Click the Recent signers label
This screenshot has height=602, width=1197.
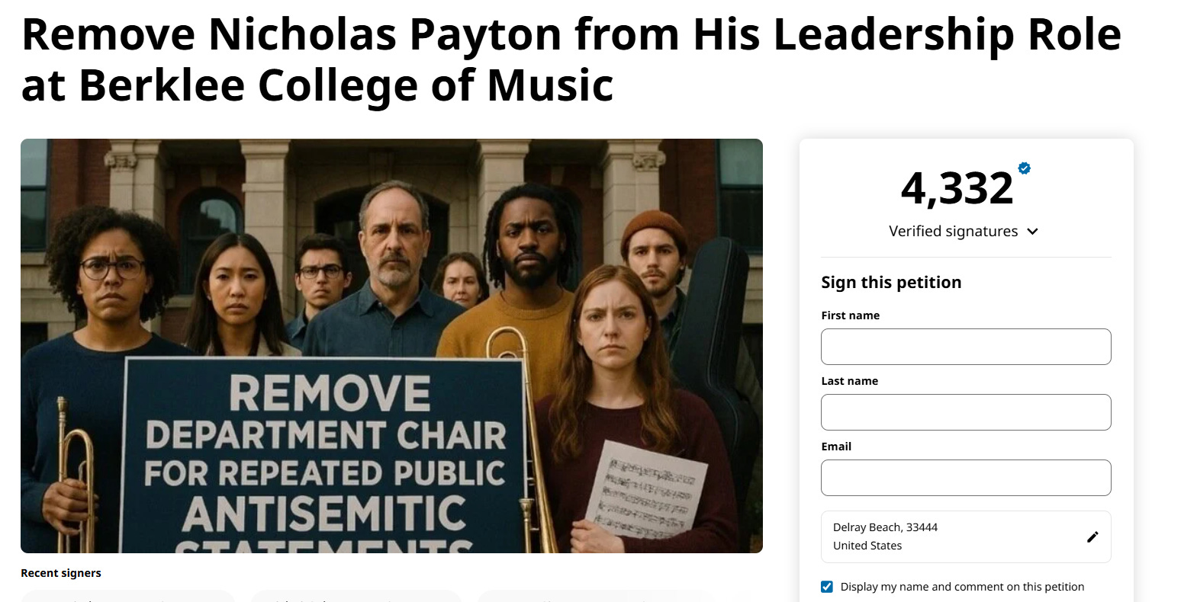pyautogui.click(x=61, y=573)
